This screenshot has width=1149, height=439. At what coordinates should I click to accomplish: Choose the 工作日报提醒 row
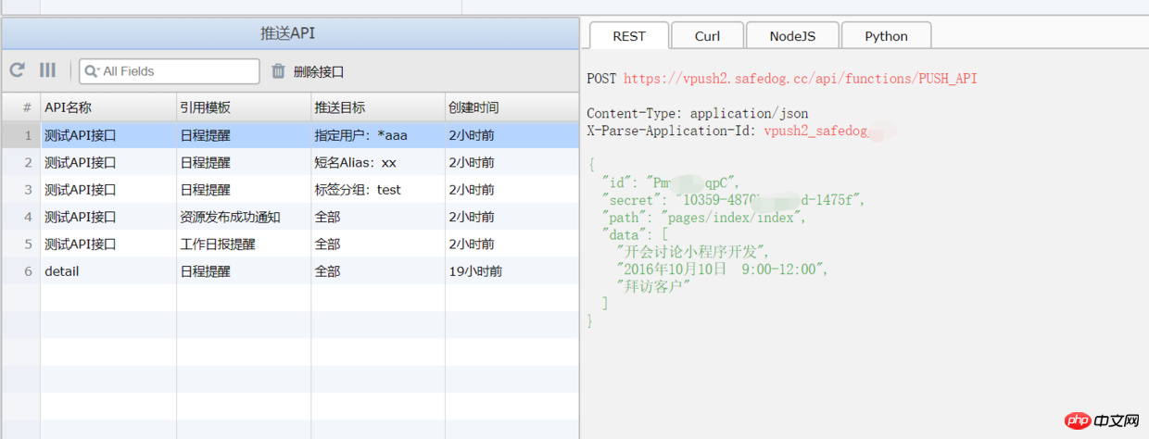[290, 245]
